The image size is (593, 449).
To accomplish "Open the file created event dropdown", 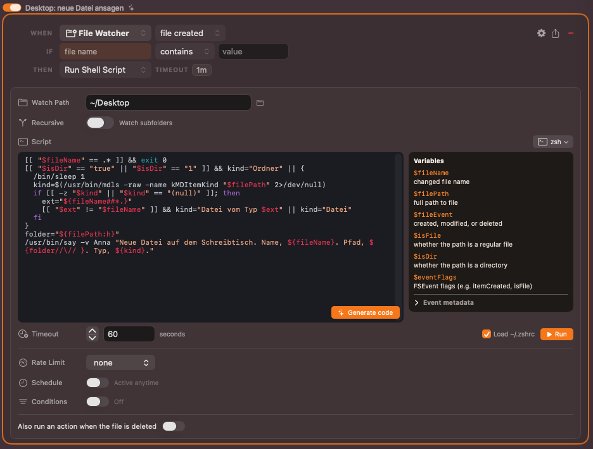I will click(190, 34).
